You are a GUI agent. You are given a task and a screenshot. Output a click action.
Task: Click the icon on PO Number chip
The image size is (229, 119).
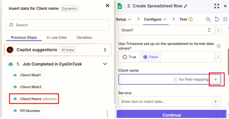[x=15, y=111]
